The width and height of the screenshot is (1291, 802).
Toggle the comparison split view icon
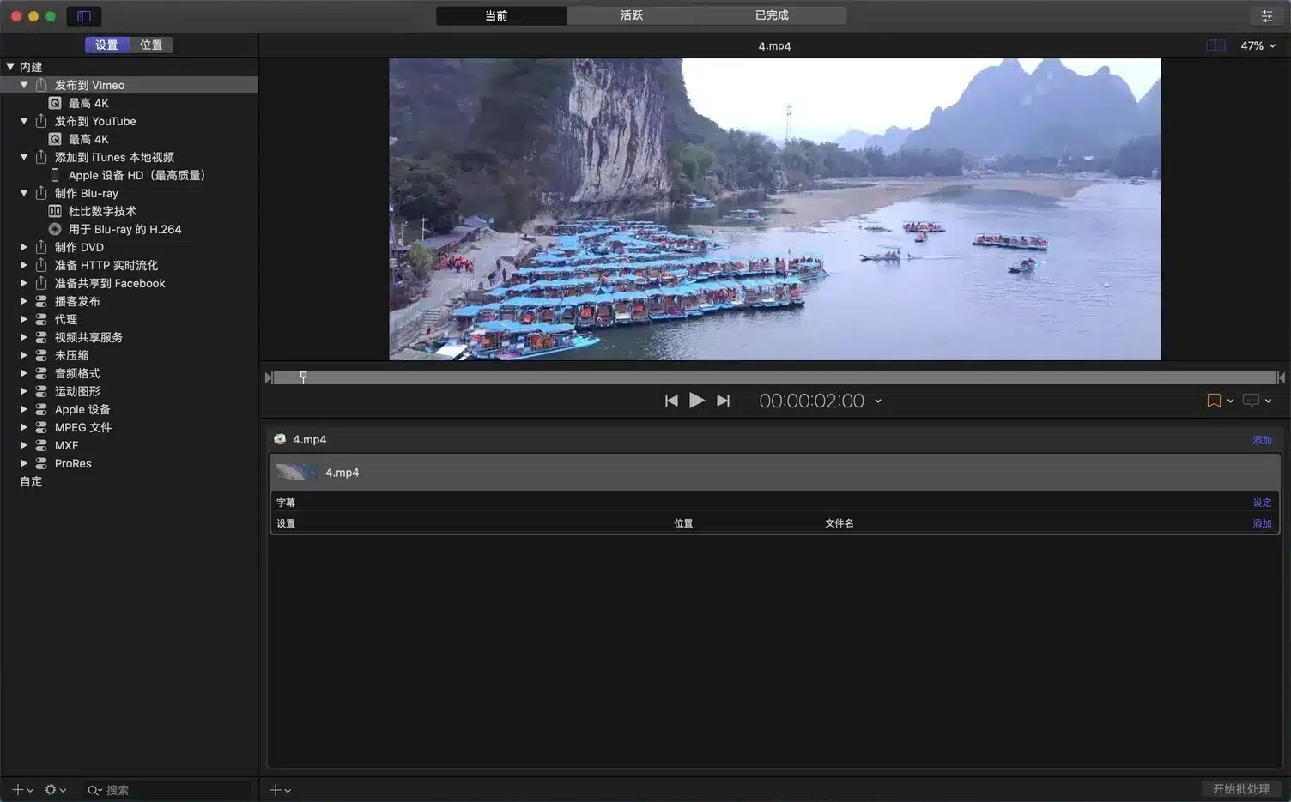tap(1215, 45)
